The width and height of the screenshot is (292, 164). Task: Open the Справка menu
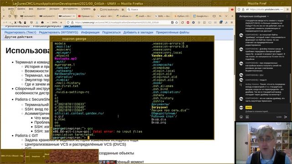coord(86,9)
